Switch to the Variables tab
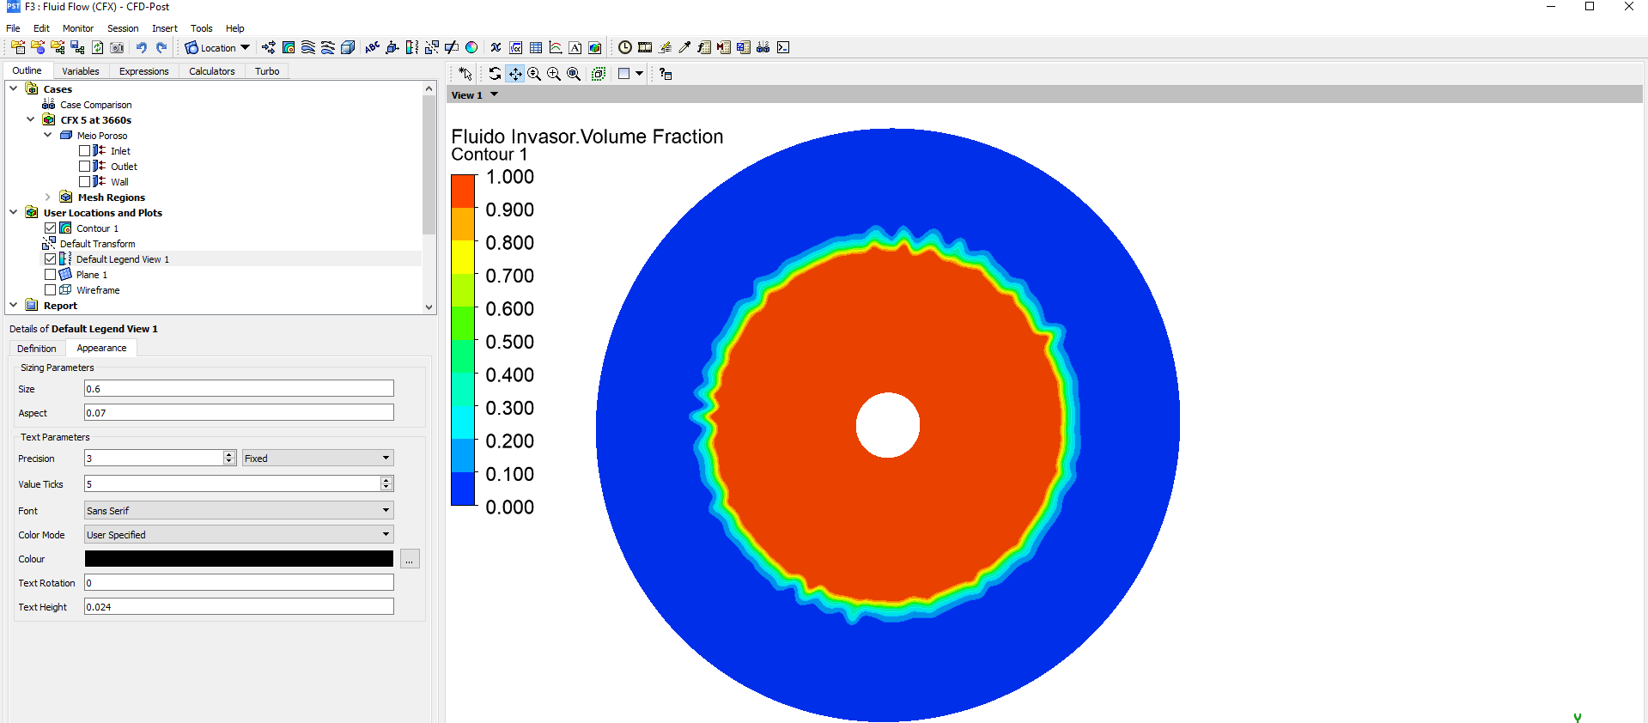Screen dimensions: 1648x723 (80, 71)
